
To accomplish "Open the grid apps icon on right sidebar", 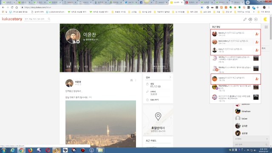I will pyautogui.click(x=266, y=27).
